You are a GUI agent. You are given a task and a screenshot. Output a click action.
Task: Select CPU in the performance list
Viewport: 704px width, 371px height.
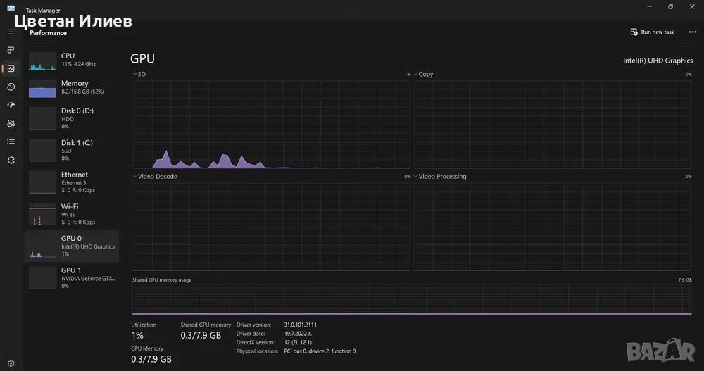point(72,61)
